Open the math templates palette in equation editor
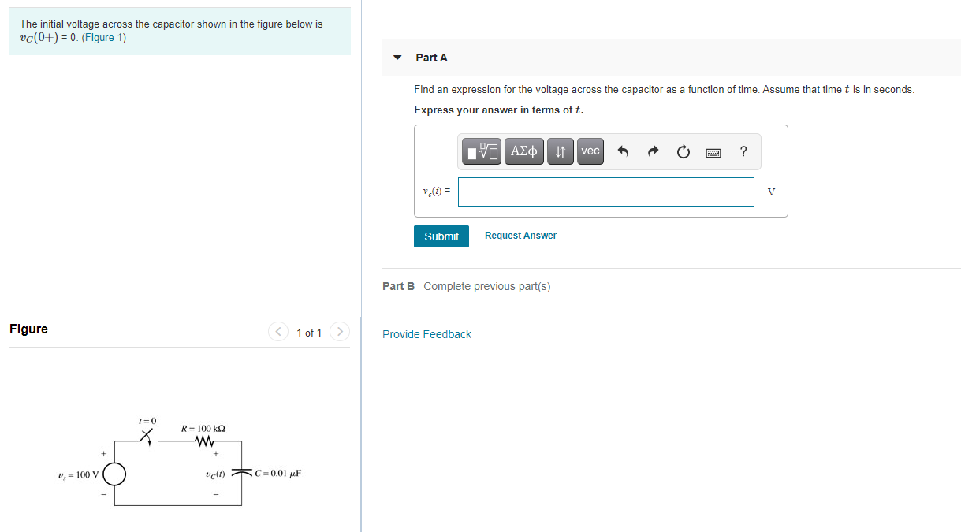 (482, 151)
